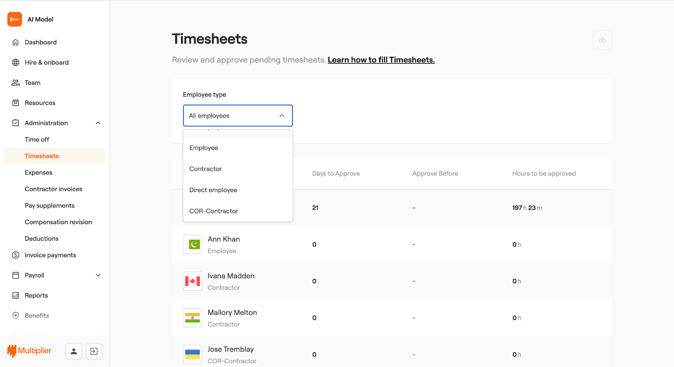Click Ann Khan's Pakistan flag thumbnail
The width and height of the screenshot is (674, 367).
(x=193, y=244)
